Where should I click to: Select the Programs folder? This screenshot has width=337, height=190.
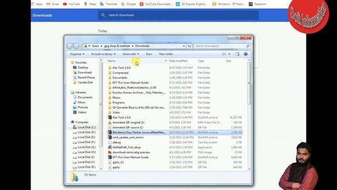(x=118, y=102)
